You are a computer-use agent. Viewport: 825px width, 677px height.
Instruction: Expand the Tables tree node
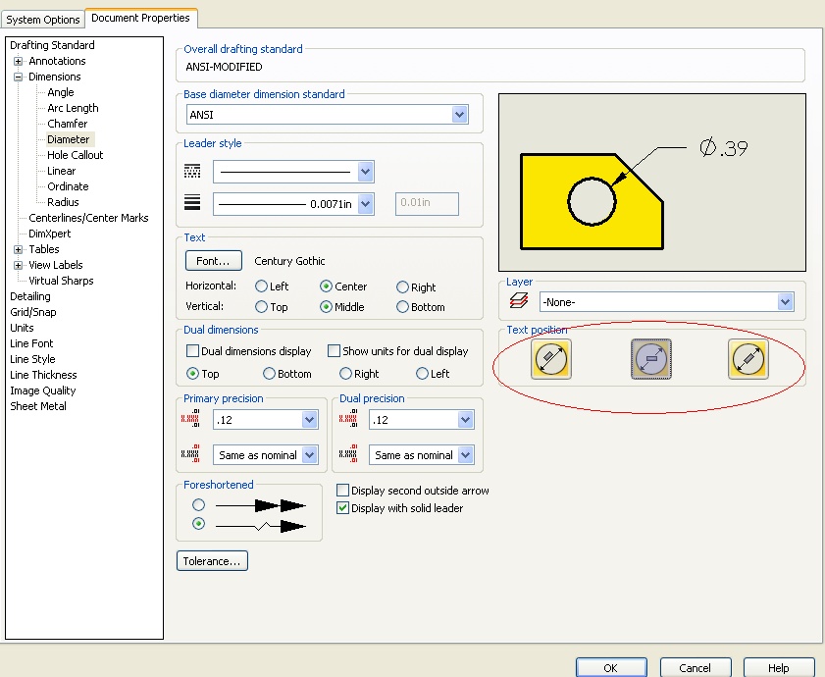[18, 249]
